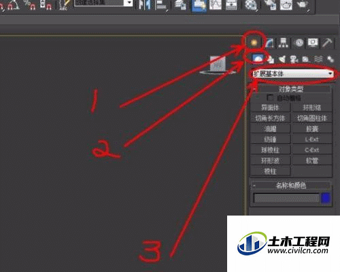340x272 pixels.
Task: Select the Space Warps category icon
Action: tap(318, 59)
